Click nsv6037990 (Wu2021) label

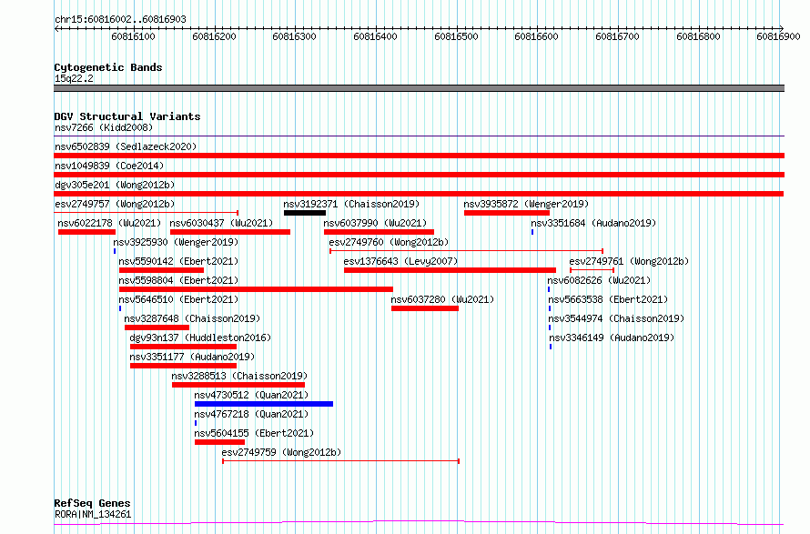(376, 223)
